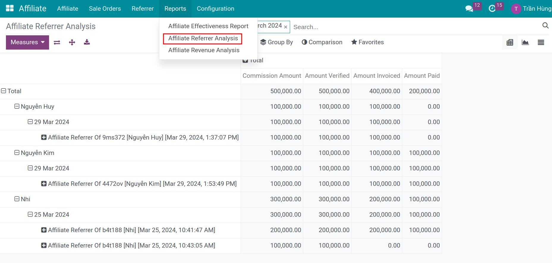The width and height of the screenshot is (552, 263).
Task: Click the Affiliate Referrer Analysis page title
Action: (51, 26)
